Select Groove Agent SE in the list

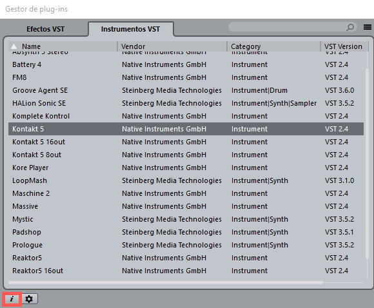click(x=186, y=90)
